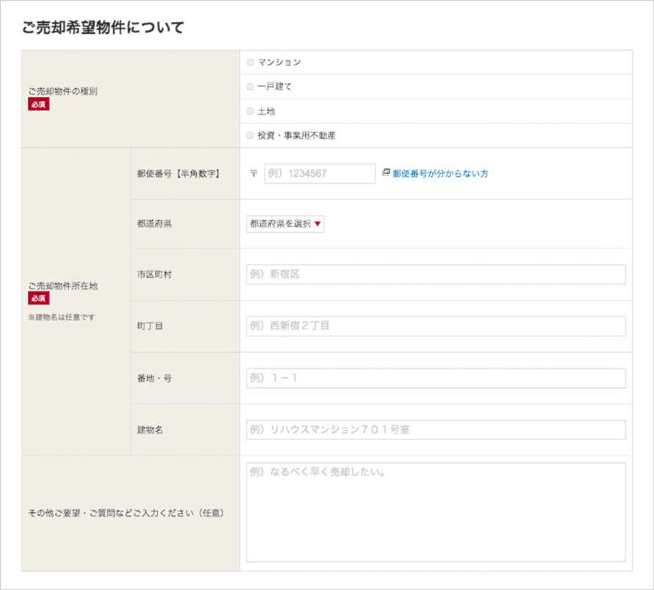Screen dimensions: 654x590
Task: Click the new-window icon beside postal code link
Action: pos(387,173)
